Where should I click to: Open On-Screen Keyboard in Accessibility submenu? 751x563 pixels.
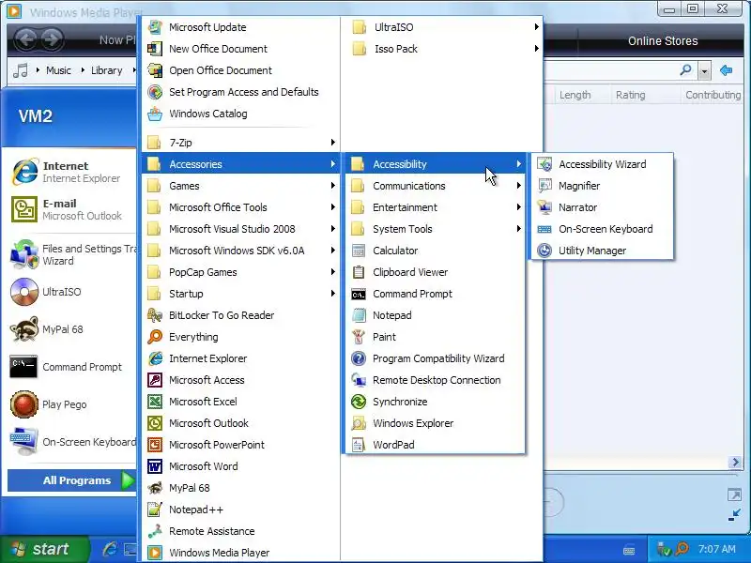(x=602, y=229)
